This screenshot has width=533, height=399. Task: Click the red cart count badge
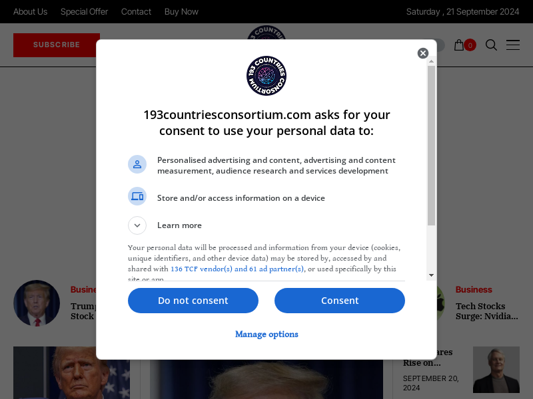[x=470, y=45]
